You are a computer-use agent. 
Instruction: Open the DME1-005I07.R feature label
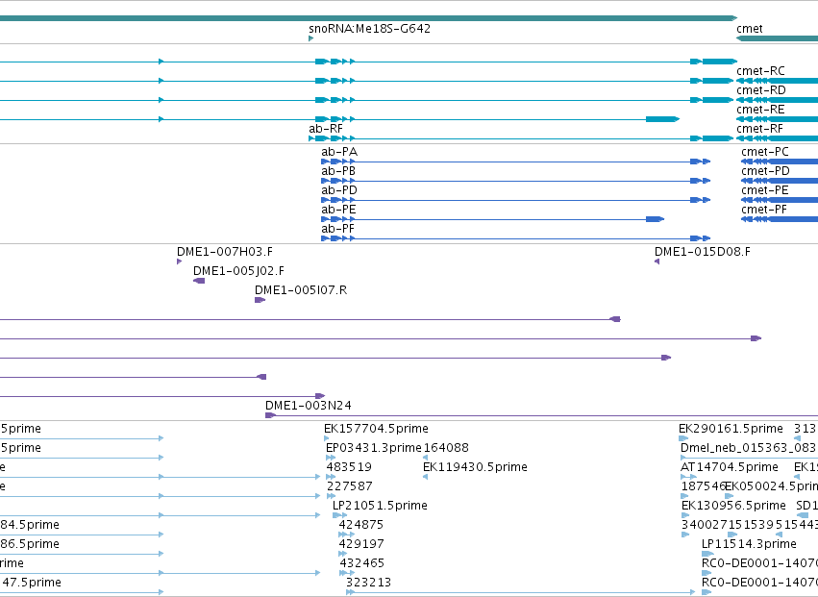point(301,290)
